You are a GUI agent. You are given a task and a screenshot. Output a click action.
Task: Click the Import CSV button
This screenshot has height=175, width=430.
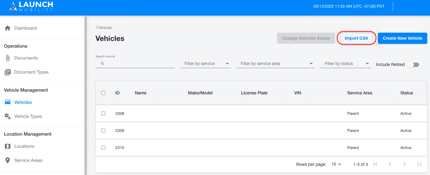pos(356,38)
